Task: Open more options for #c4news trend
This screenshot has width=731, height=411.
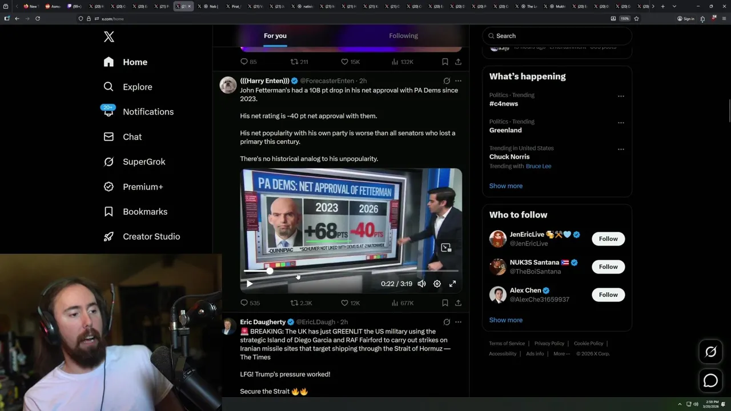Action: click(x=621, y=96)
